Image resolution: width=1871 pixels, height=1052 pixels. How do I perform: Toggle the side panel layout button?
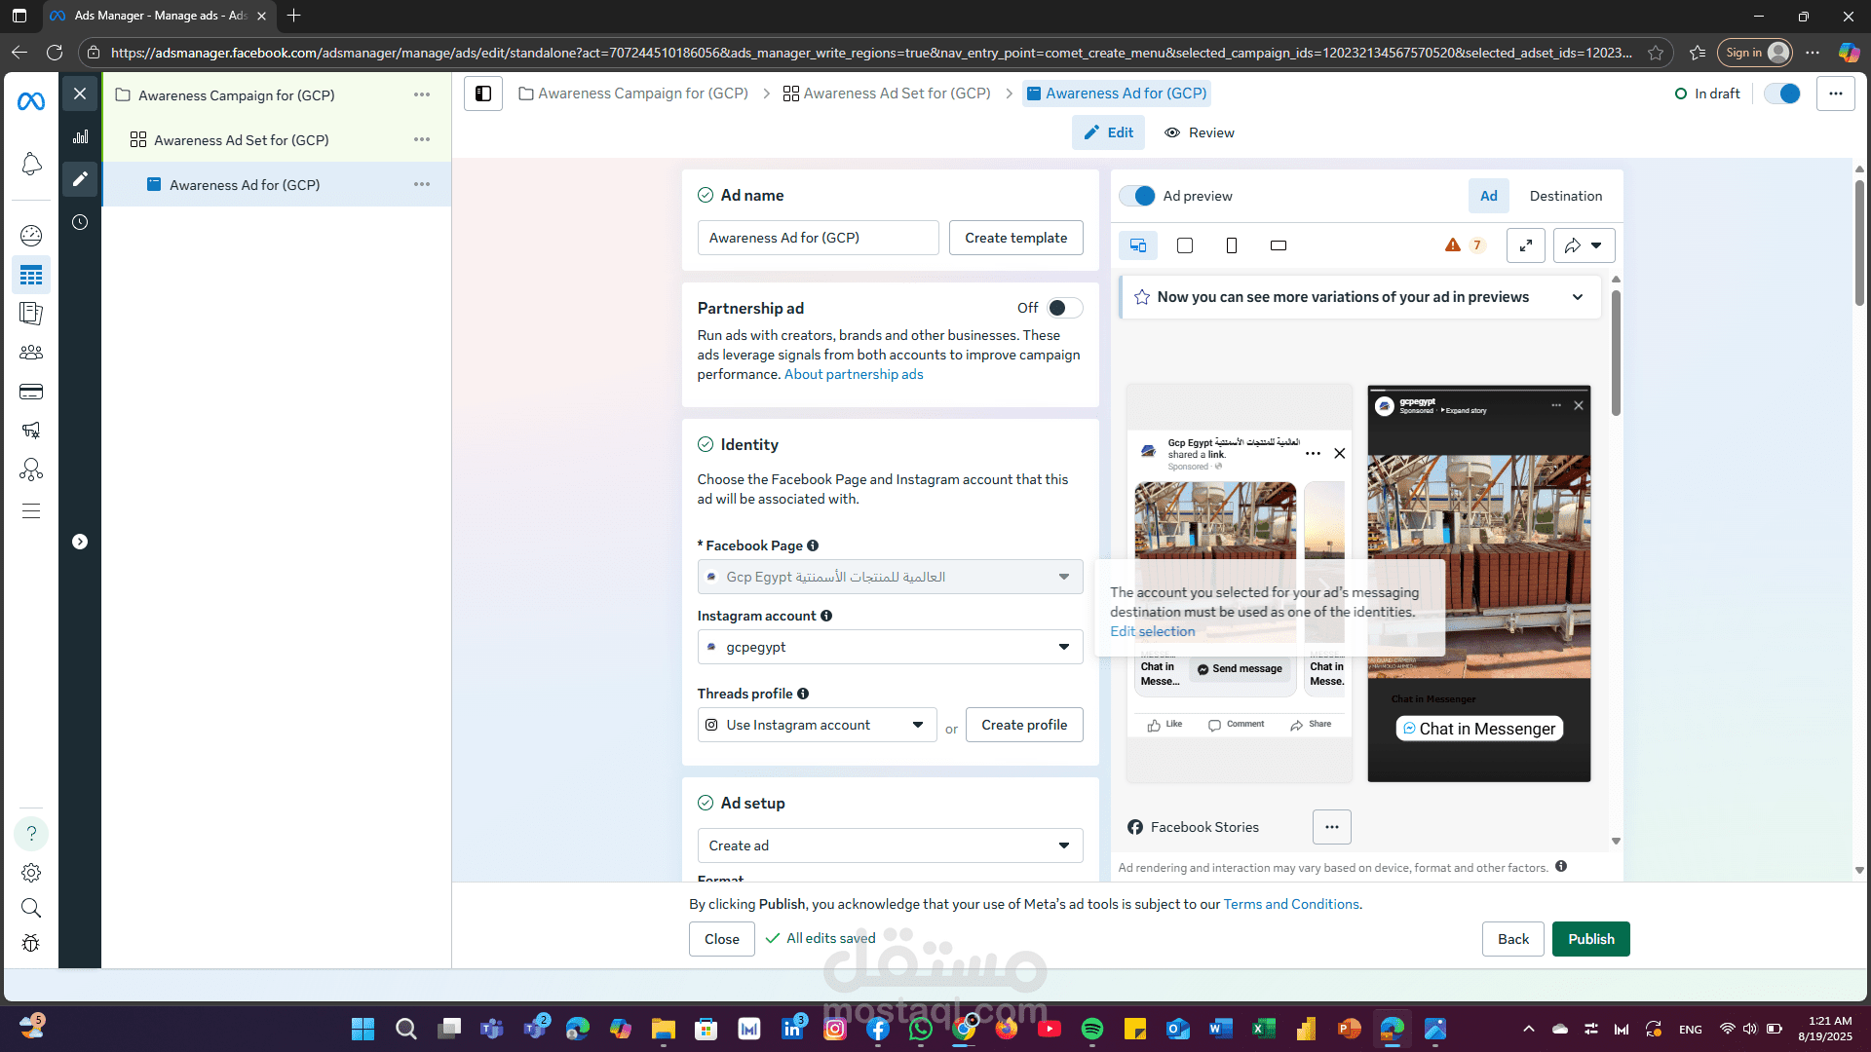483,94
